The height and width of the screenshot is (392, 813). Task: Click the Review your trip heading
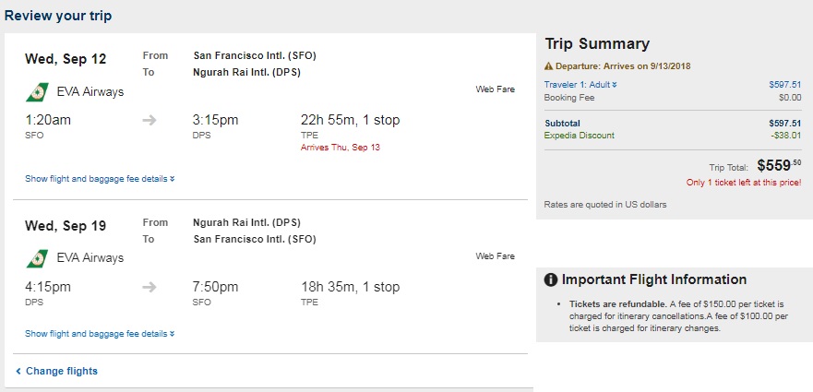(58, 16)
